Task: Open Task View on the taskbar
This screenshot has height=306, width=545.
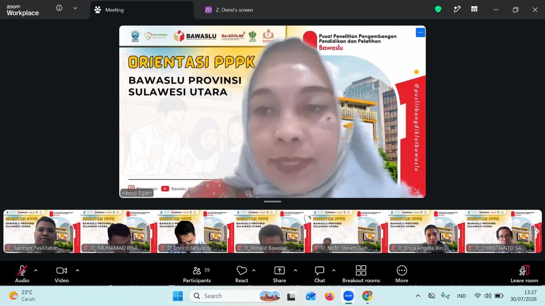Action: [x=291, y=296]
